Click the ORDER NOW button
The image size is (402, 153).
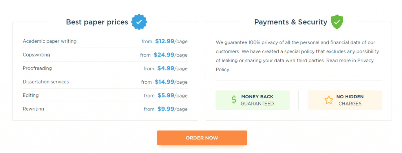202,138
